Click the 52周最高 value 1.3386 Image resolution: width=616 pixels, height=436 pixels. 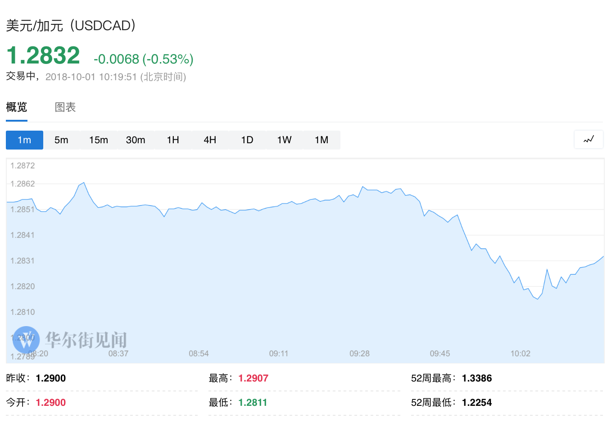(x=477, y=378)
